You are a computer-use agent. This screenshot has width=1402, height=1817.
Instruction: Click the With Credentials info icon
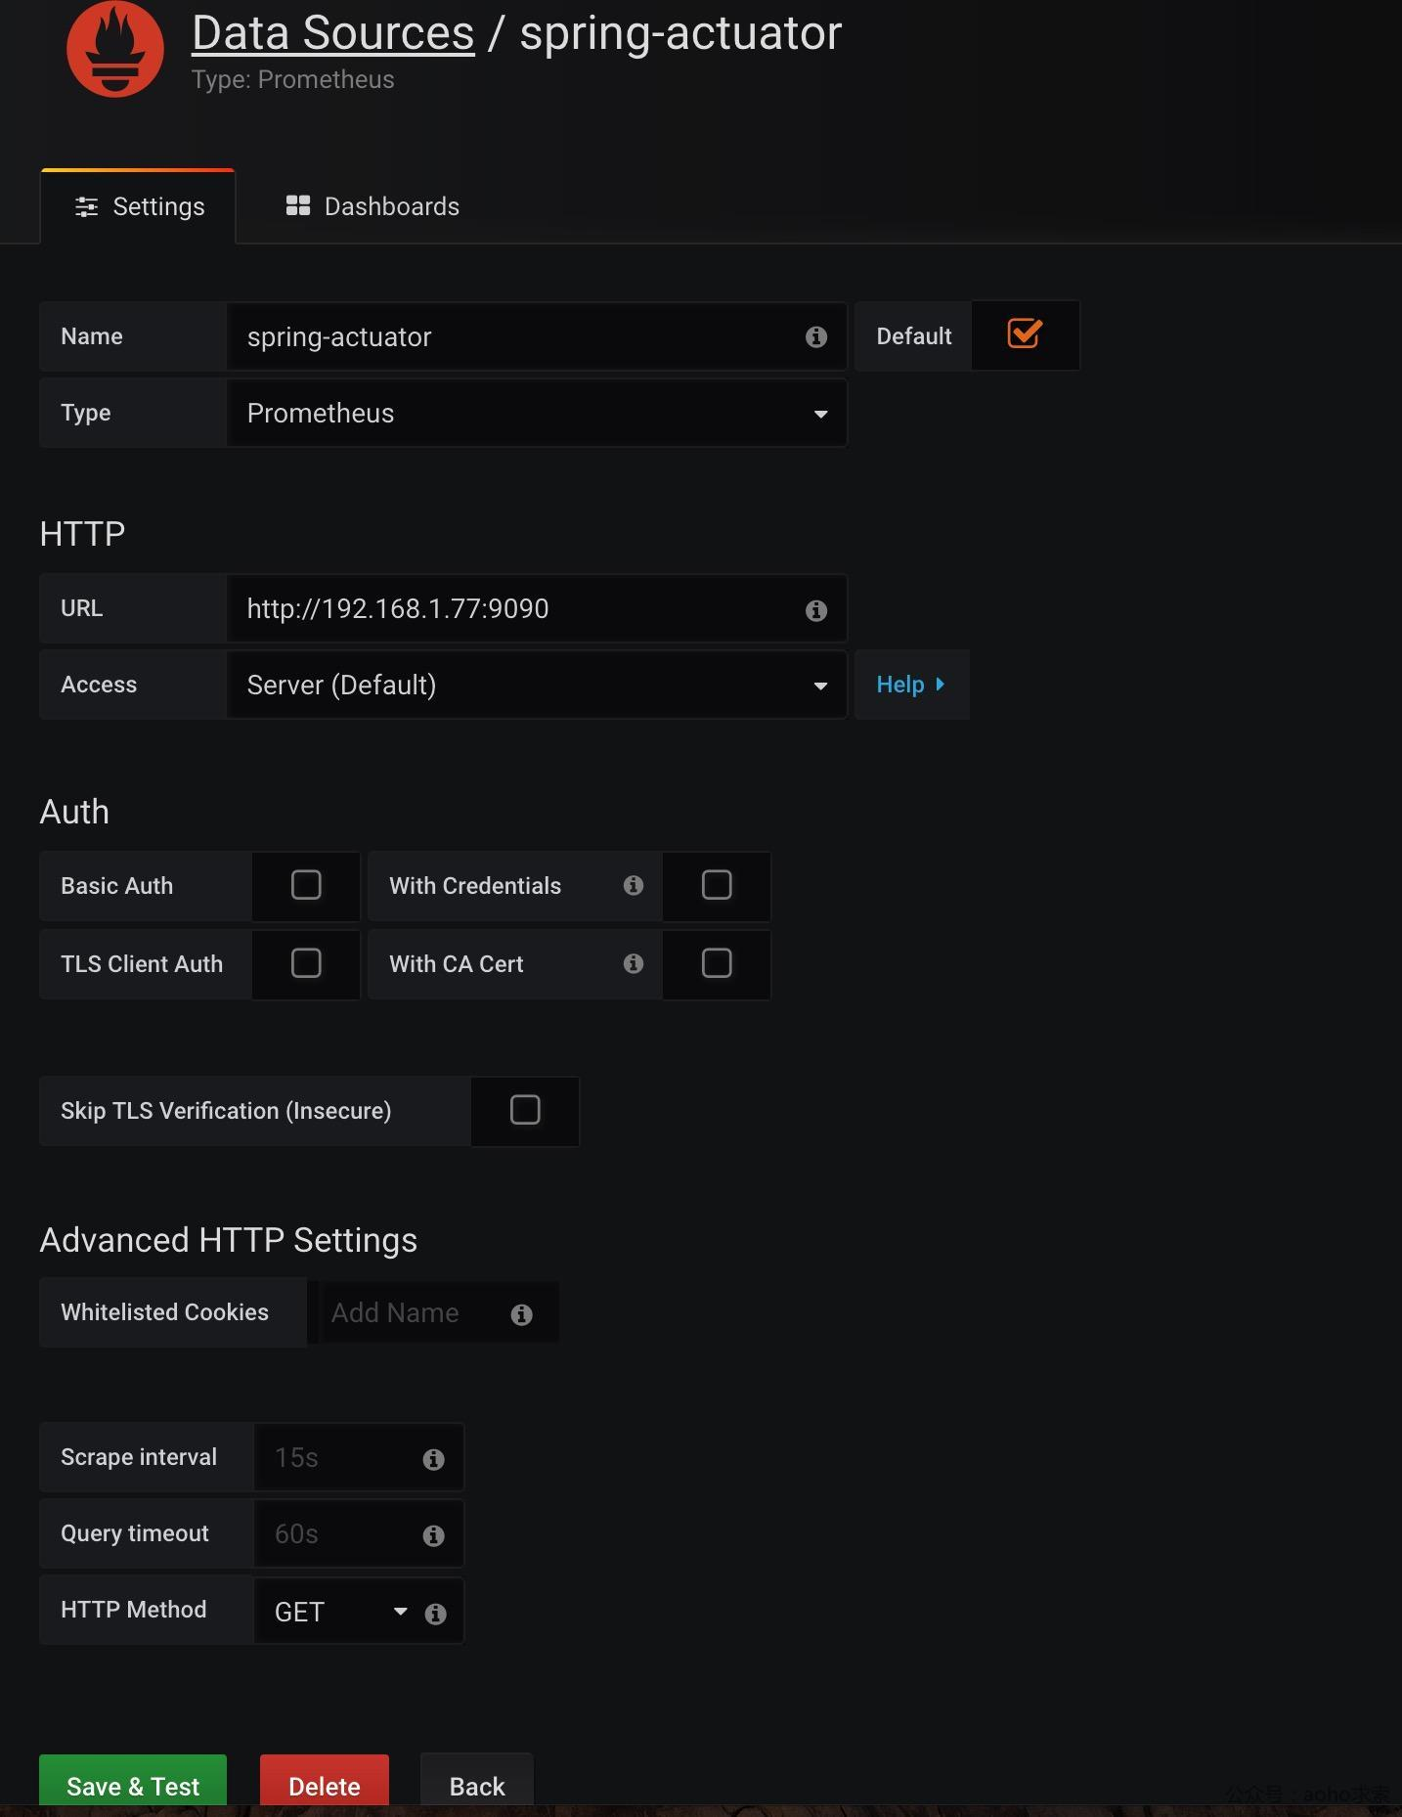point(634,885)
